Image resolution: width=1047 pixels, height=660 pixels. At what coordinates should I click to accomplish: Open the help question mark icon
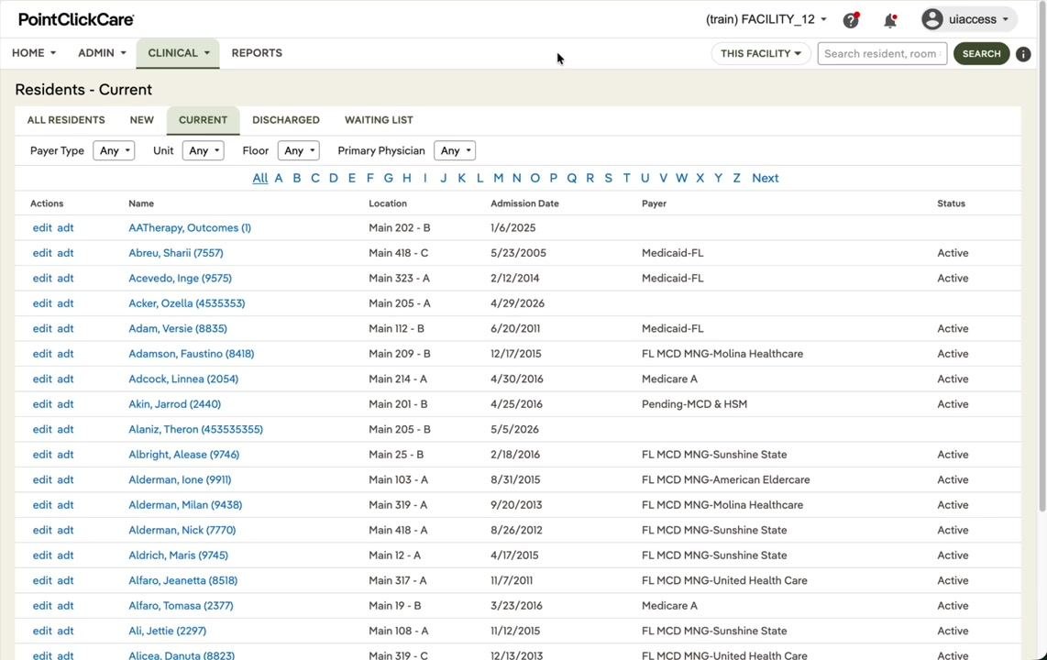pos(851,20)
